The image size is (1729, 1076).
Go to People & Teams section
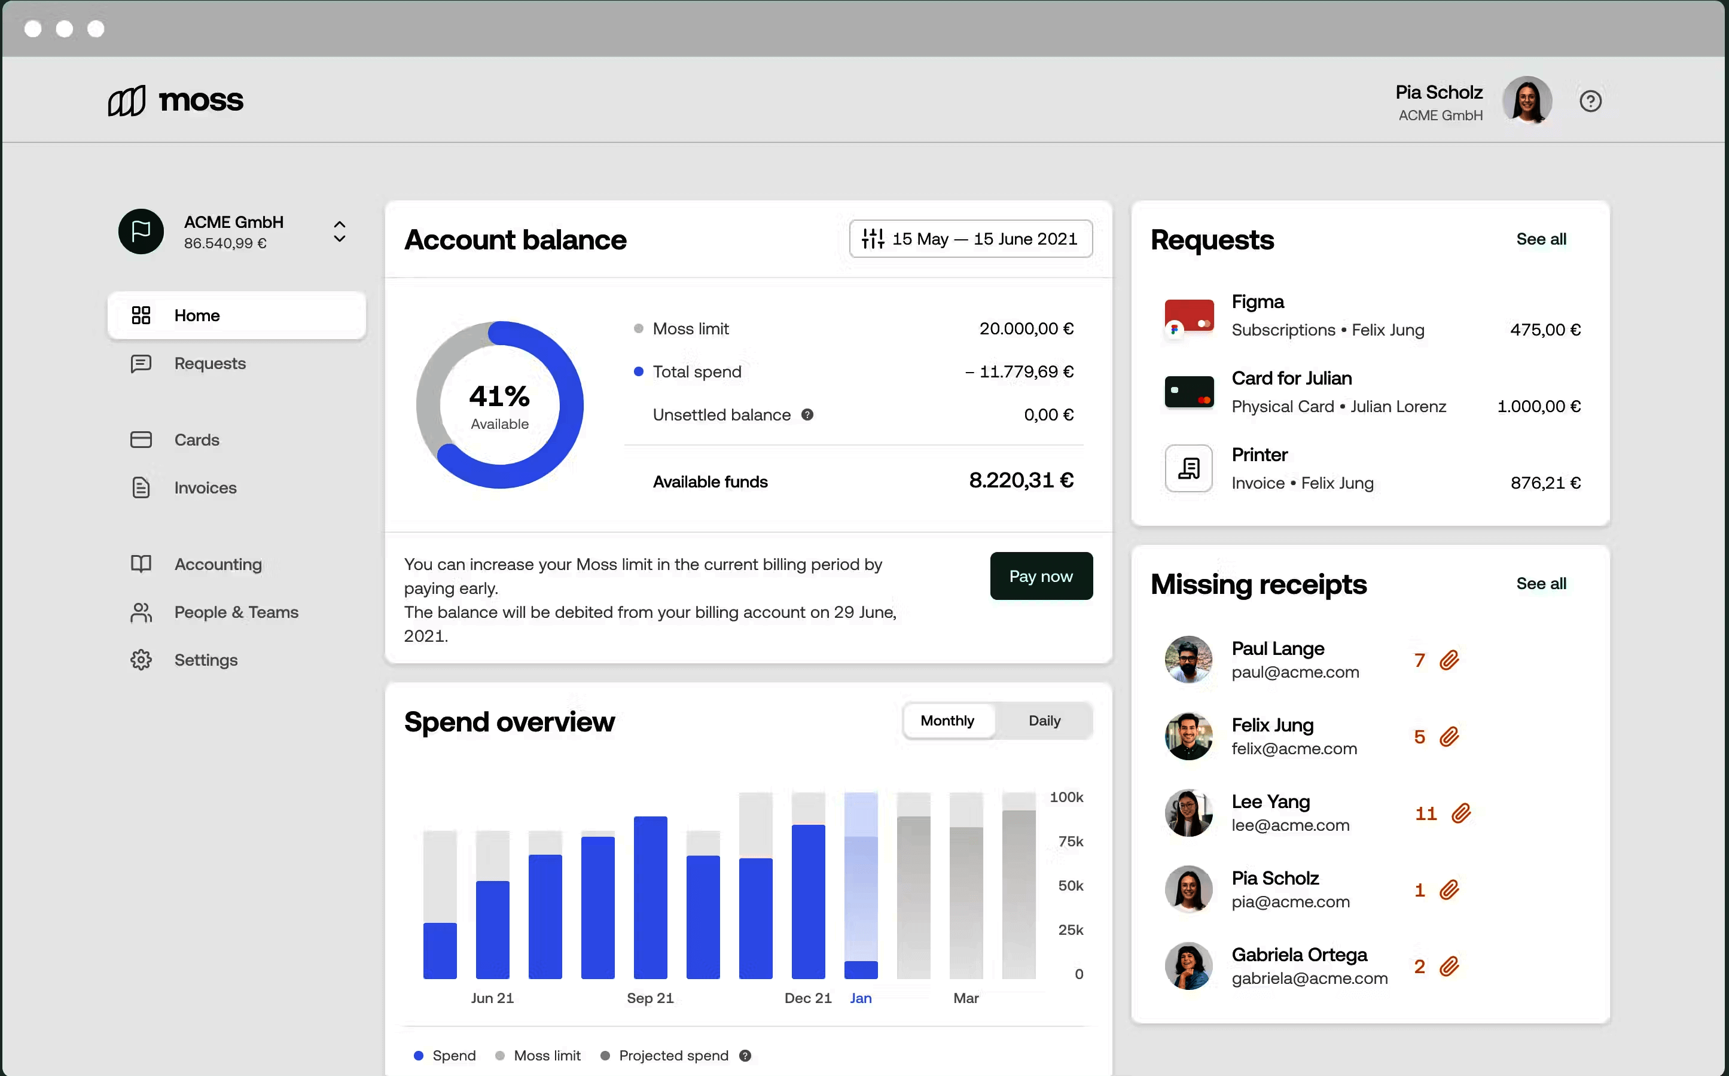pos(236,612)
